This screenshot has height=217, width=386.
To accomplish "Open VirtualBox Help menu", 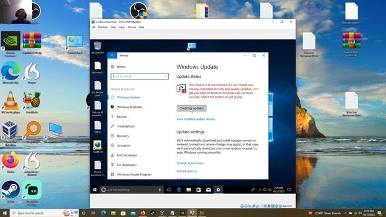I will point(142,27).
